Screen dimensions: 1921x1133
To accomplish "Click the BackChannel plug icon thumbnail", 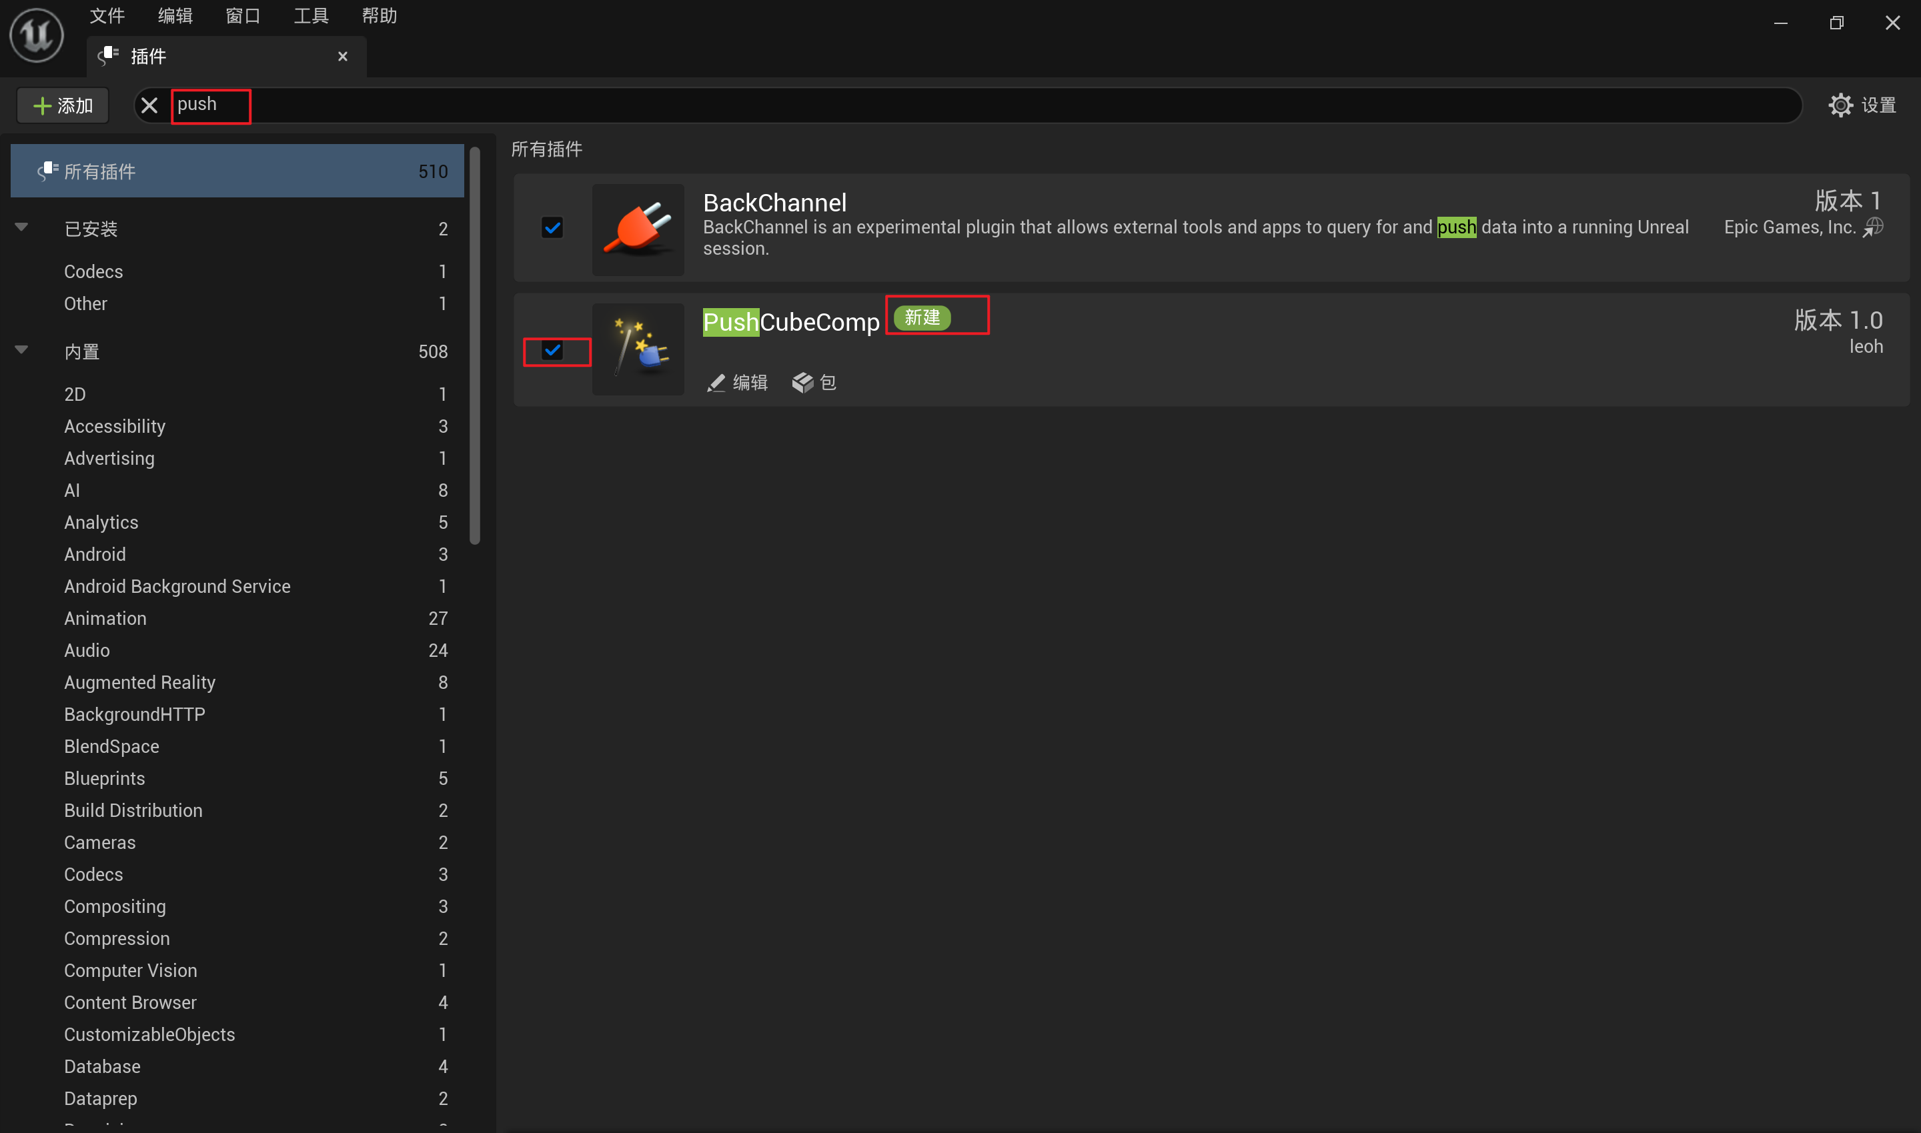I will pyautogui.click(x=638, y=229).
